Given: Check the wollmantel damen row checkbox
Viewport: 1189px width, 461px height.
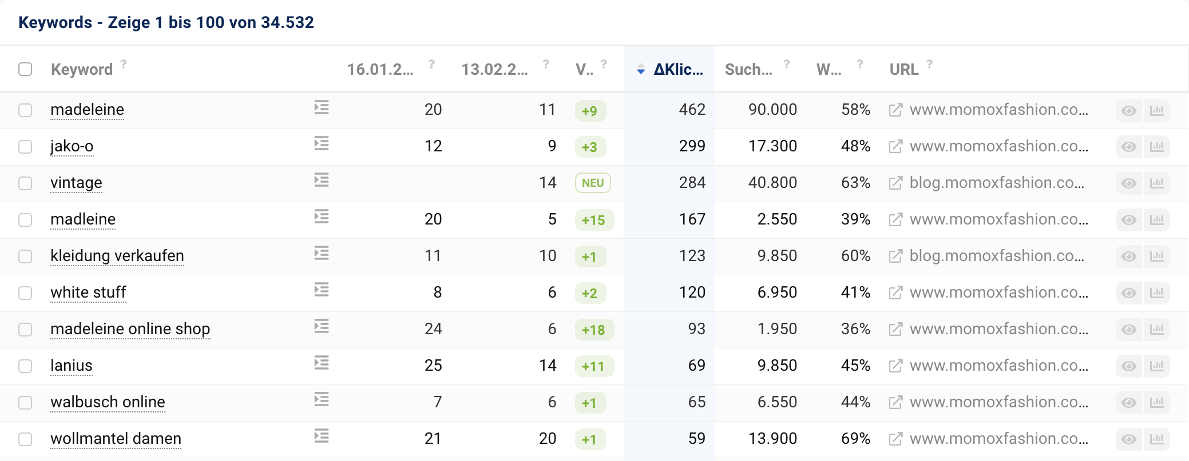Looking at the screenshot, I should pos(25,439).
